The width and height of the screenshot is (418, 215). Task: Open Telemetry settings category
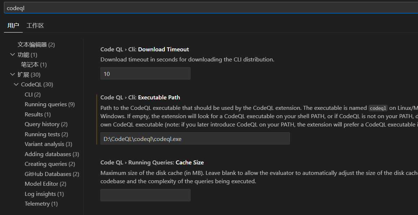[x=41, y=204]
